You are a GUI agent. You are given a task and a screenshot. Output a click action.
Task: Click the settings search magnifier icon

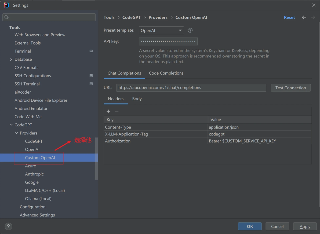click(7, 17)
